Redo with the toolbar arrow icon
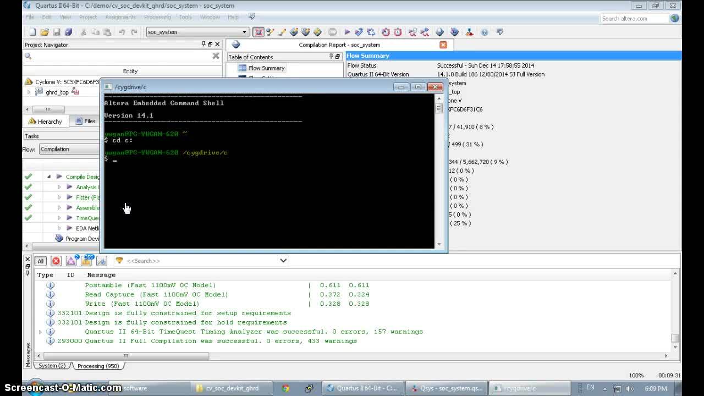 pyautogui.click(x=134, y=32)
